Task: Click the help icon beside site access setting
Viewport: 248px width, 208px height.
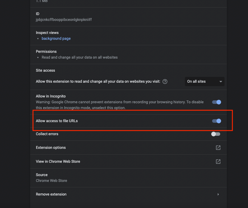Action: coord(165,82)
